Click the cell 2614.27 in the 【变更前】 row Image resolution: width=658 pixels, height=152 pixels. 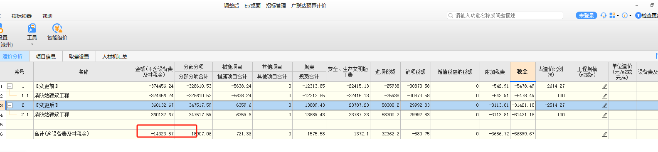(551, 86)
